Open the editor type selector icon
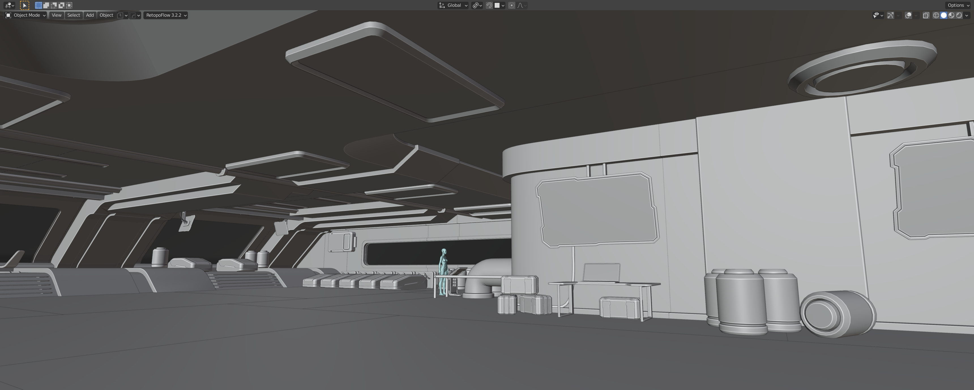 coord(9,5)
